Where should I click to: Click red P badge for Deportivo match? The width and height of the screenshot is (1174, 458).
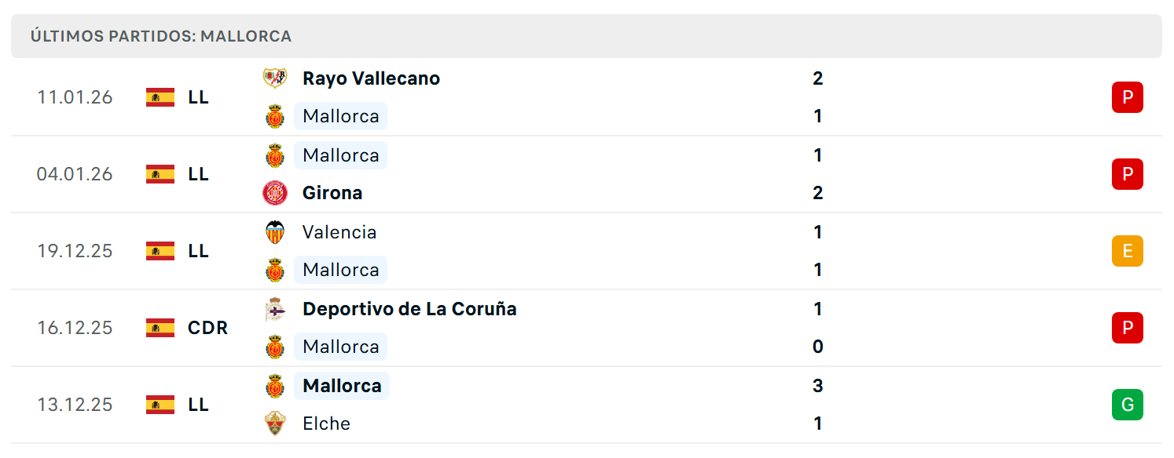tap(1128, 328)
